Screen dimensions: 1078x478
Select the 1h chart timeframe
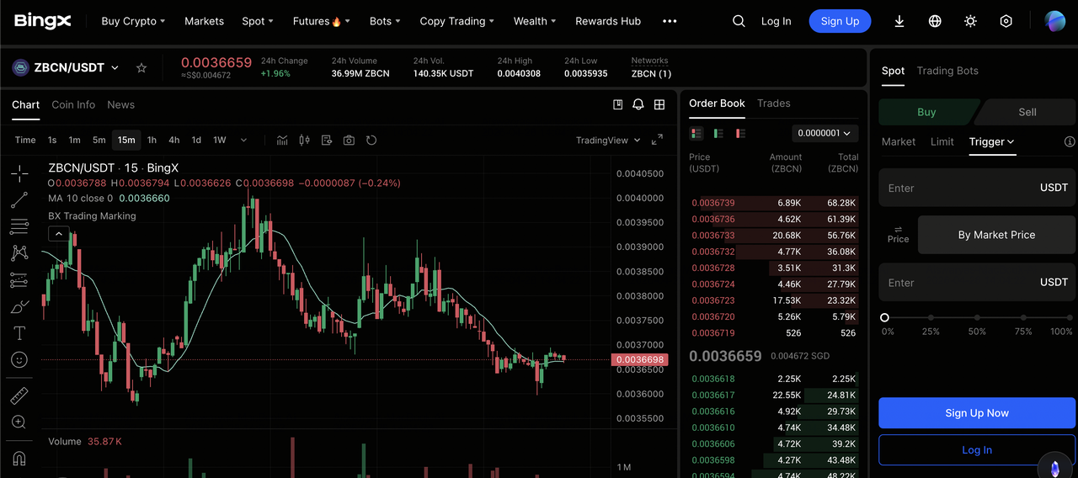point(152,141)
